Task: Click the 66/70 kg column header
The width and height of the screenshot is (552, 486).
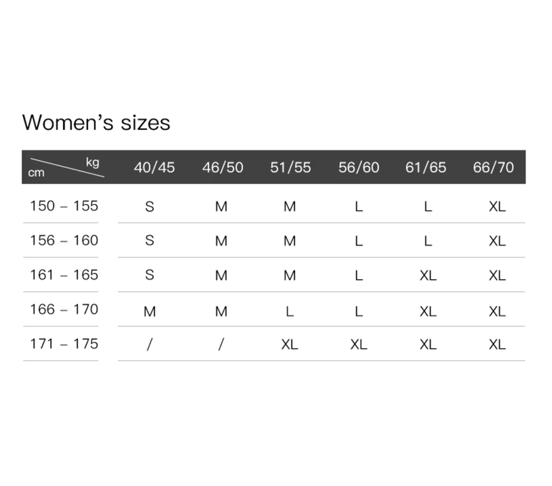Action: [494, 167]
